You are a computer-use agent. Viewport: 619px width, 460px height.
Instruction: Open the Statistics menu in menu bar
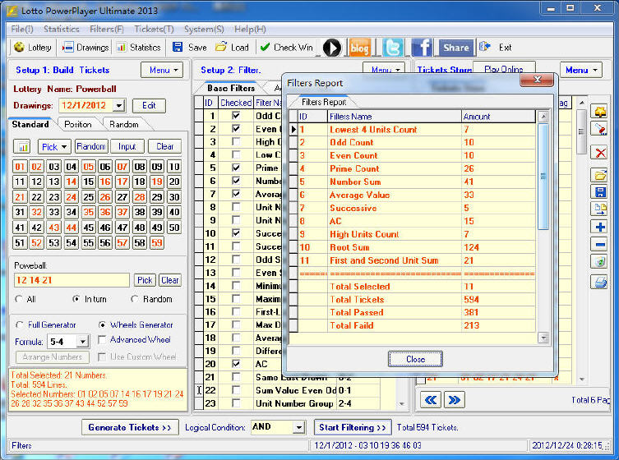pyautogui.click(x=61, y=30)
